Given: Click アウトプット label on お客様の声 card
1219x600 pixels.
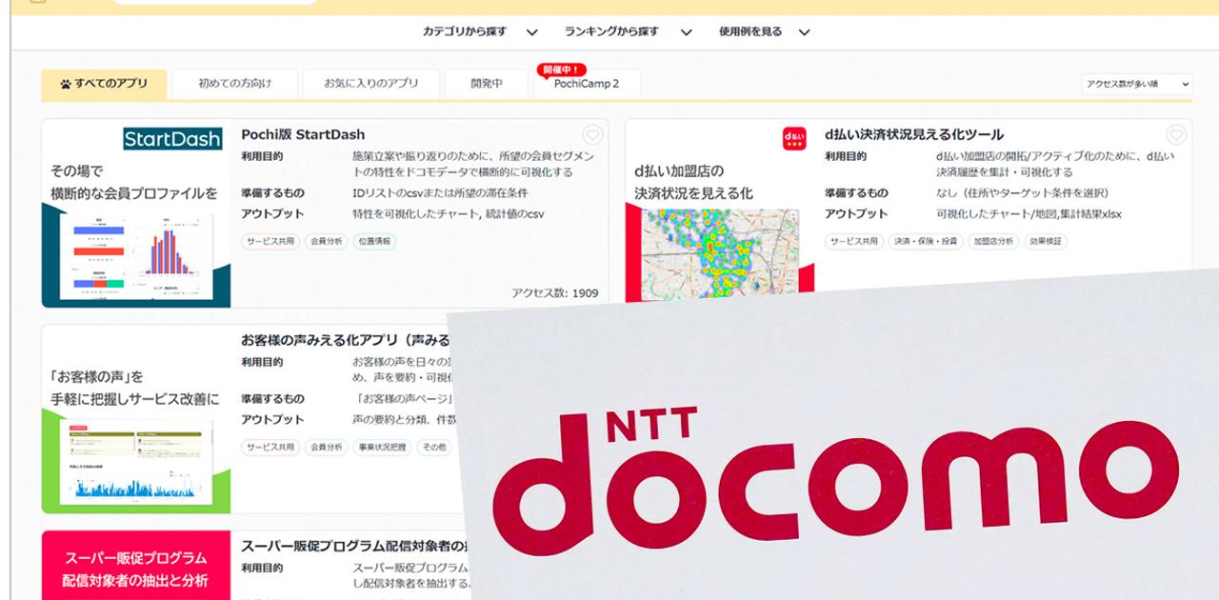Looking at the screenshot, I should click(x=272, y=420).
